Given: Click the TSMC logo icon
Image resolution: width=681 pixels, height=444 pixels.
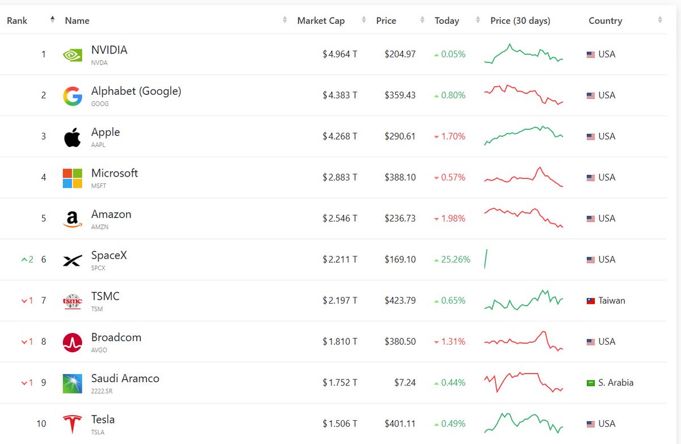Looking at the screenshot, I should pyautogui.click(x=72, y=301).
